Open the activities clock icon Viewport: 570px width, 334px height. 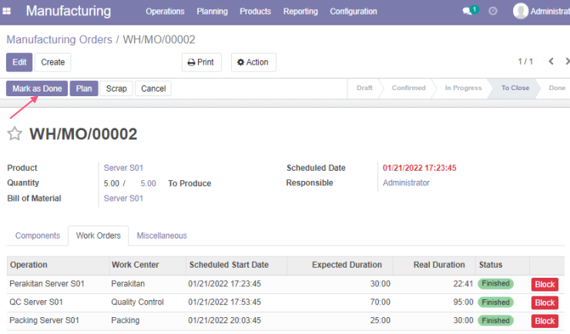coord(492,11)
